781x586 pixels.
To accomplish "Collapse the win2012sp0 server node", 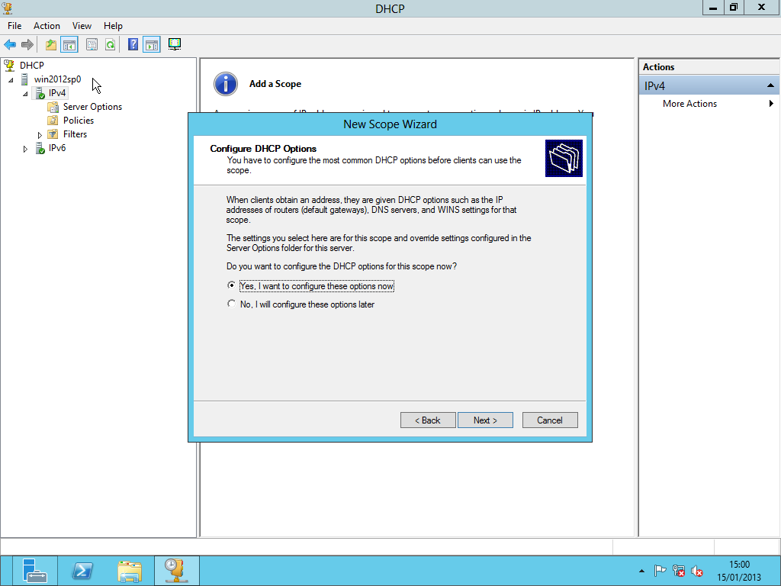I will tap(11, 80).
